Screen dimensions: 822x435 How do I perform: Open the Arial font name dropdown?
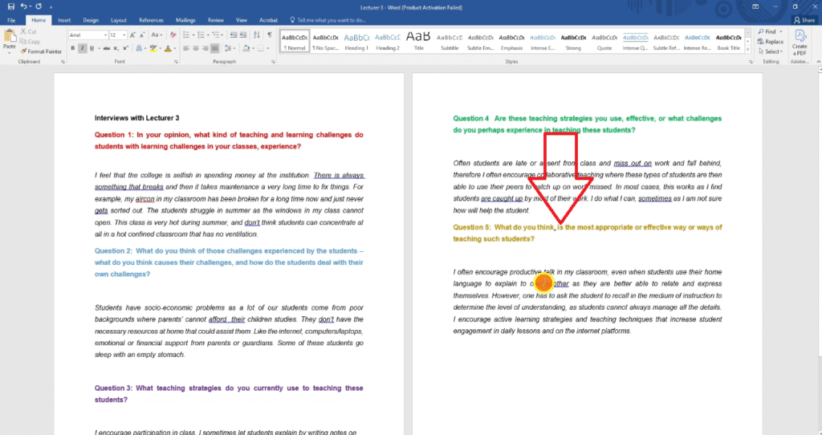pyautogui.click(x=105, y=35)
